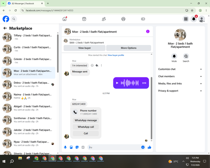Click the More Options button
The image size is (210, 168).
129,48
